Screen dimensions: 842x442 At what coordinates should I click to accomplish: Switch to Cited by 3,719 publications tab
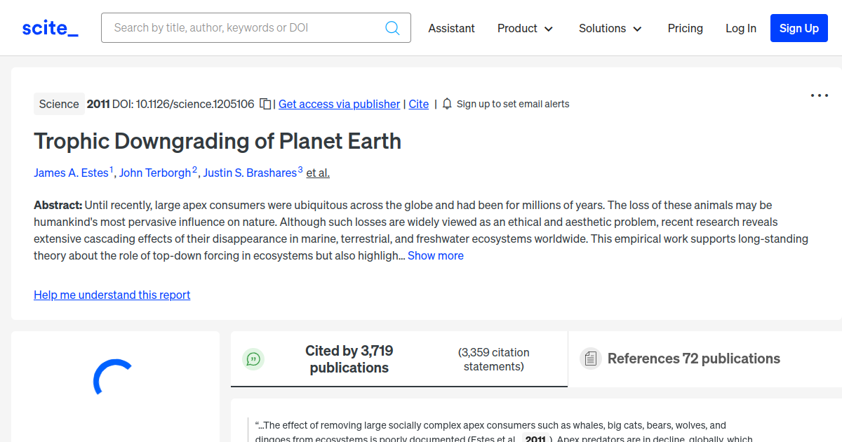pos(349,359)
